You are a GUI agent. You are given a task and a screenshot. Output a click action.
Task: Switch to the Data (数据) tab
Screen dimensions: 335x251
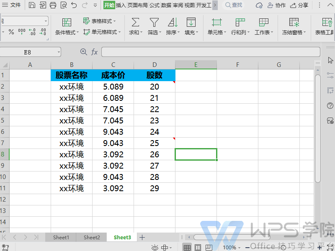[x=166, y=5]
